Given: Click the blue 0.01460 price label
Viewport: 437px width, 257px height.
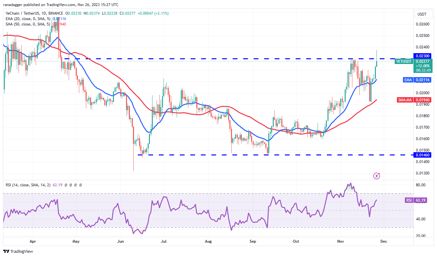Looking at the screenshot, I should point(423,155).
